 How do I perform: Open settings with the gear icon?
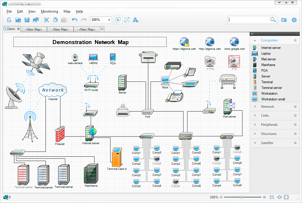tap(294, 20)
